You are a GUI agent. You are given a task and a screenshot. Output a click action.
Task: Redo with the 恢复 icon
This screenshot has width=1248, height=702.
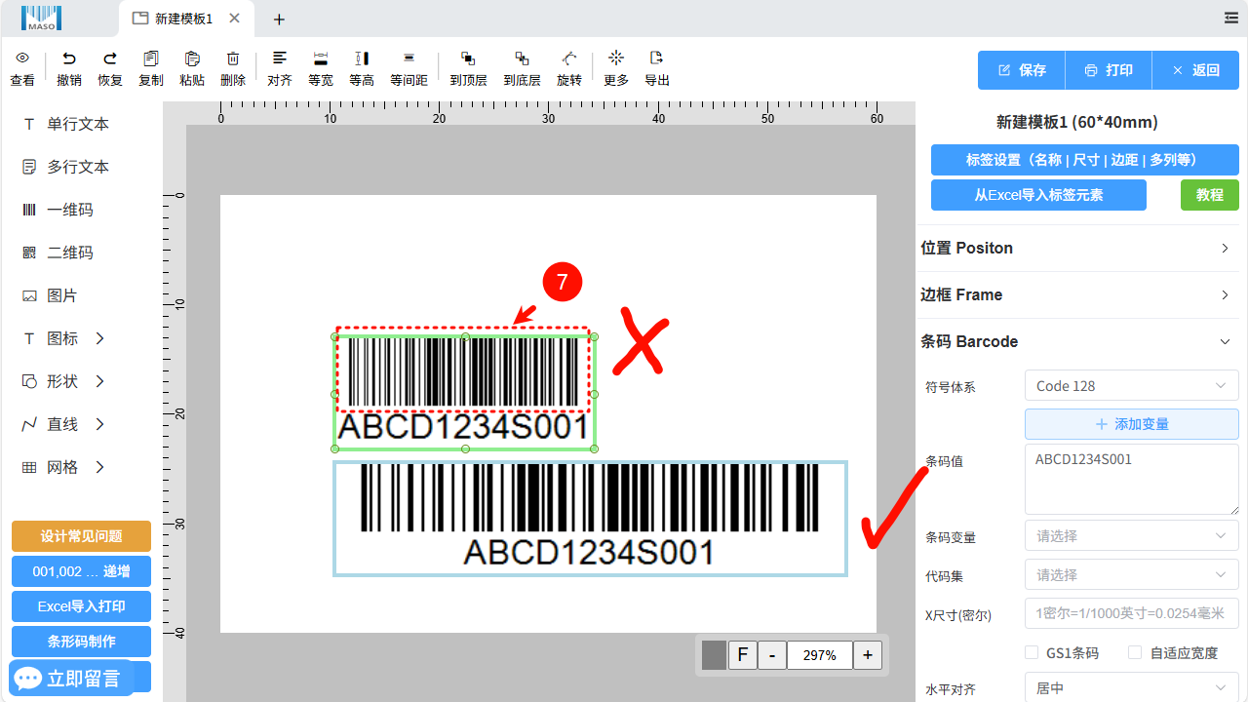[110, 58]
